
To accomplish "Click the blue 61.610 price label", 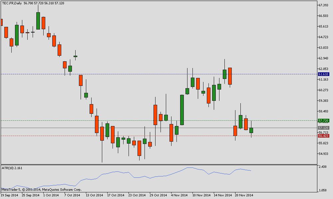I will coord(323,74).
